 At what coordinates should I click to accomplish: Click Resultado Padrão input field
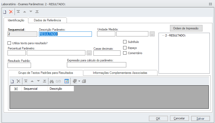[x=19, y=65]
